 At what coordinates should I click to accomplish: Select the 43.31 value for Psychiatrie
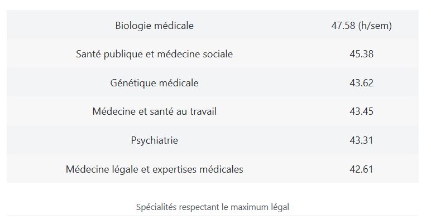(361, 140)
